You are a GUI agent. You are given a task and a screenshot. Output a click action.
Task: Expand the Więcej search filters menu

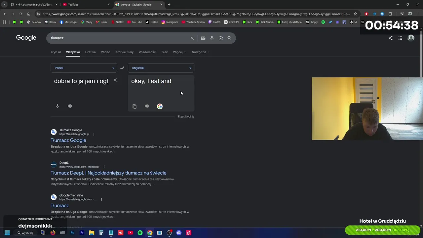179,52
